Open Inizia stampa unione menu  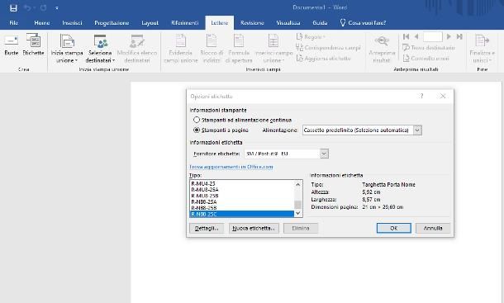(67, 49)
